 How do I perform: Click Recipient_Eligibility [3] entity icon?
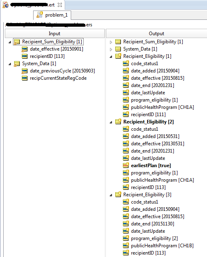click(118, 195)
